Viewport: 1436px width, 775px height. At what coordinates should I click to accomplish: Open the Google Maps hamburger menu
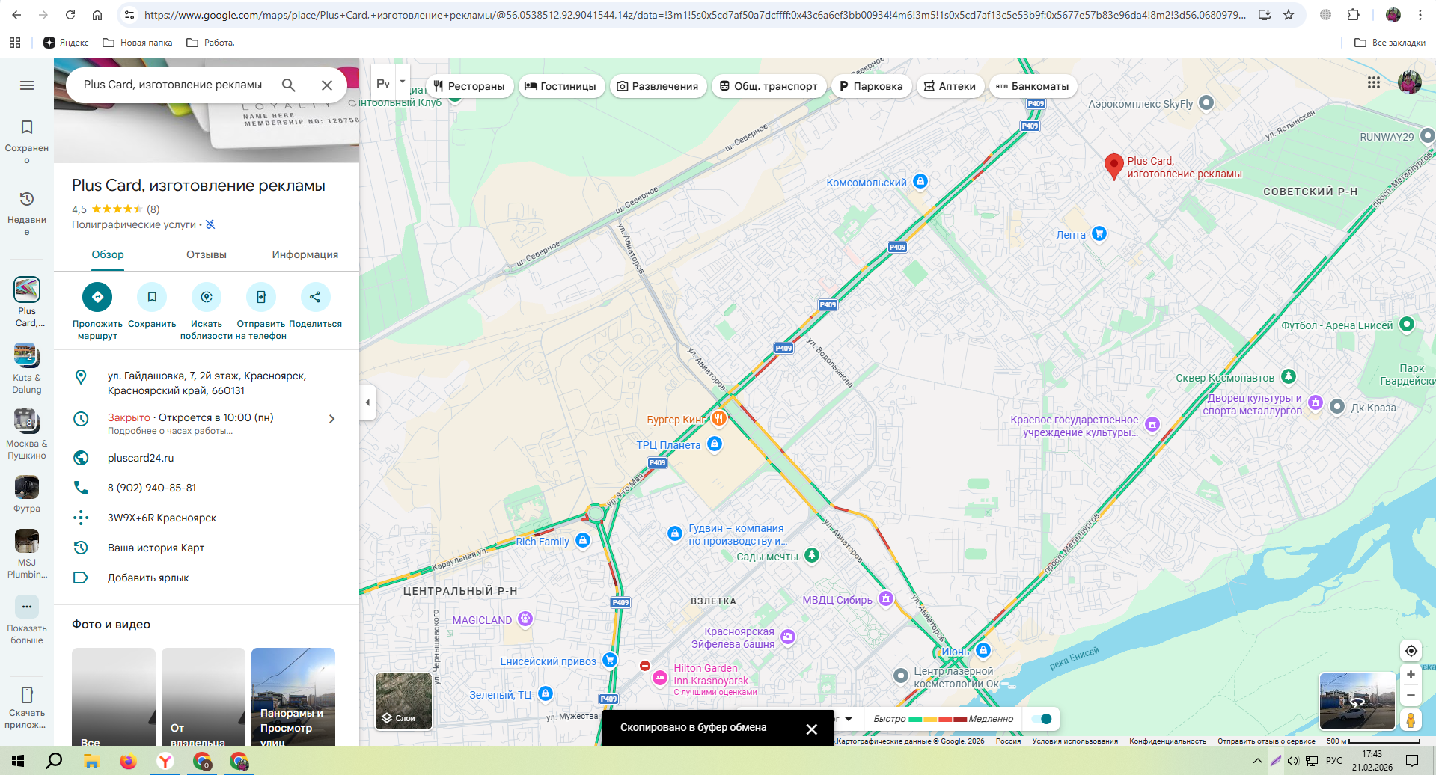(x=27, y=85)
